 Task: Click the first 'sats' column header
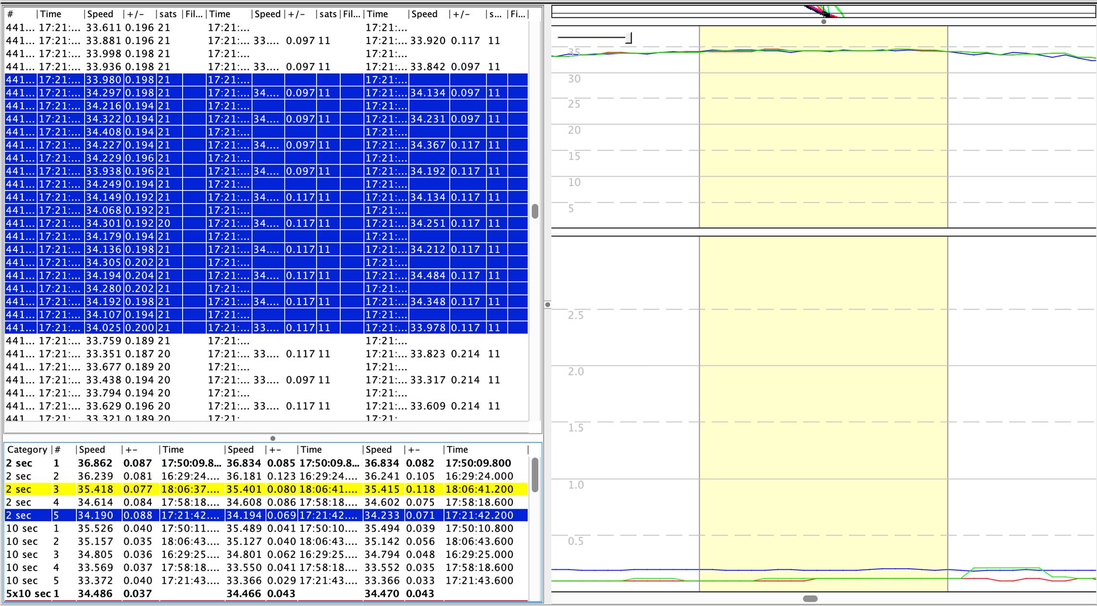pos(168,14)
